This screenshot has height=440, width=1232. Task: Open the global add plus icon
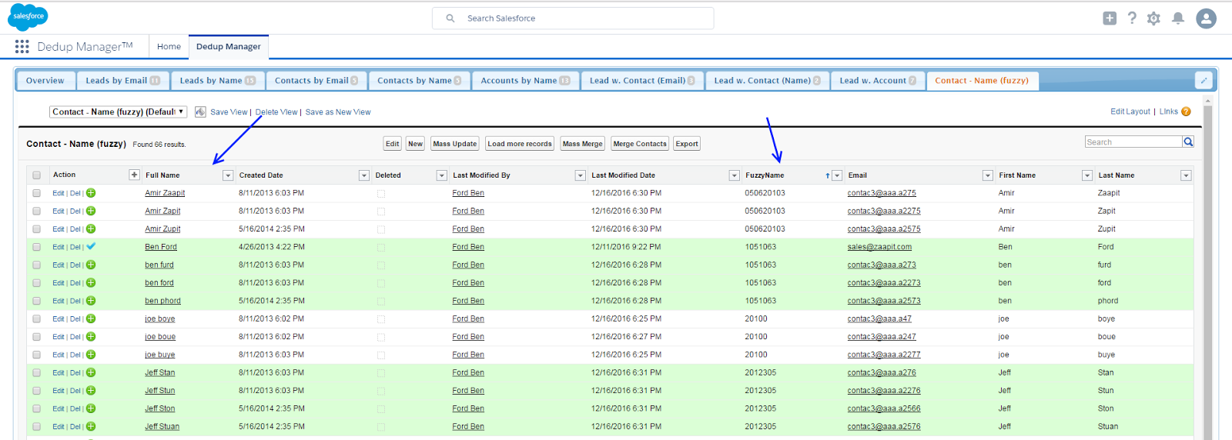coord(1110,18)
